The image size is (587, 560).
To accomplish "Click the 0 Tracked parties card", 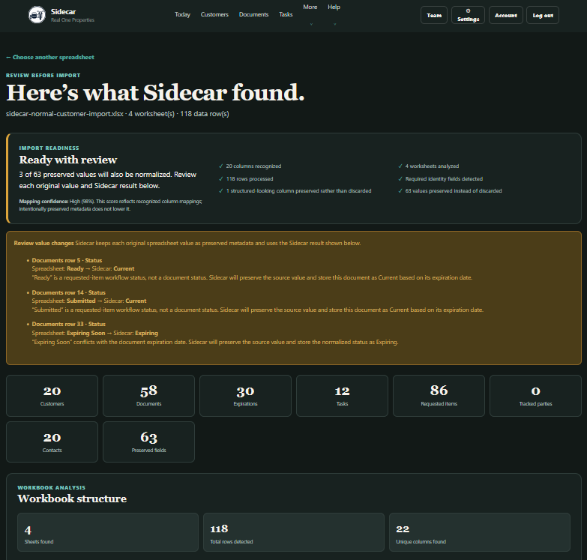I will click(x=535, y=396).
